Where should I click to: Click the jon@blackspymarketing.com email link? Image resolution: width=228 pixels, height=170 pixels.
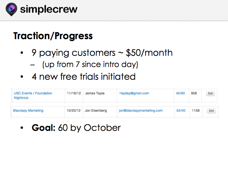click(x=141, y=111)
